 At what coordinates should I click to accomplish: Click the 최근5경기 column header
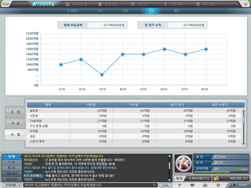pyautogui.click(x=177, y=105)
